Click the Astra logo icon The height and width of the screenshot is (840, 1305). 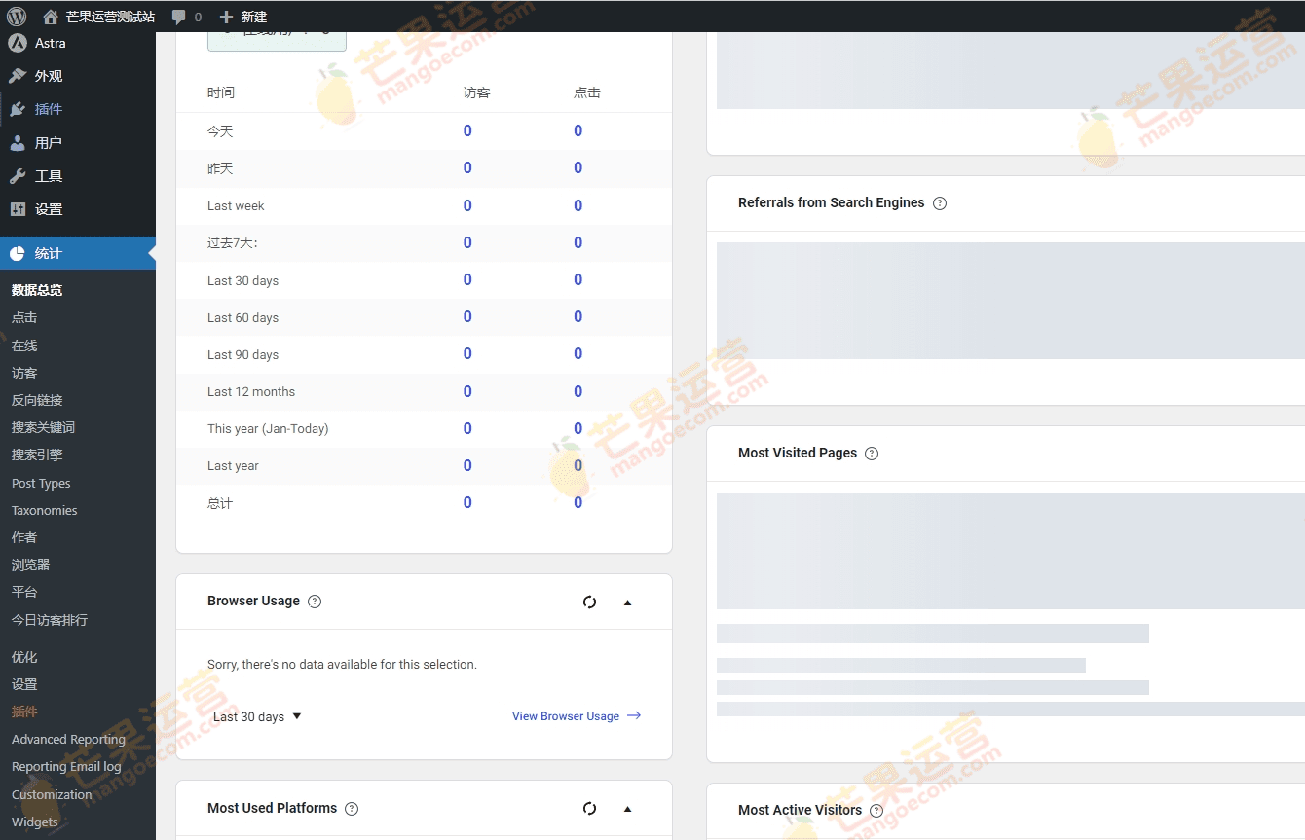tap(18, 43)
